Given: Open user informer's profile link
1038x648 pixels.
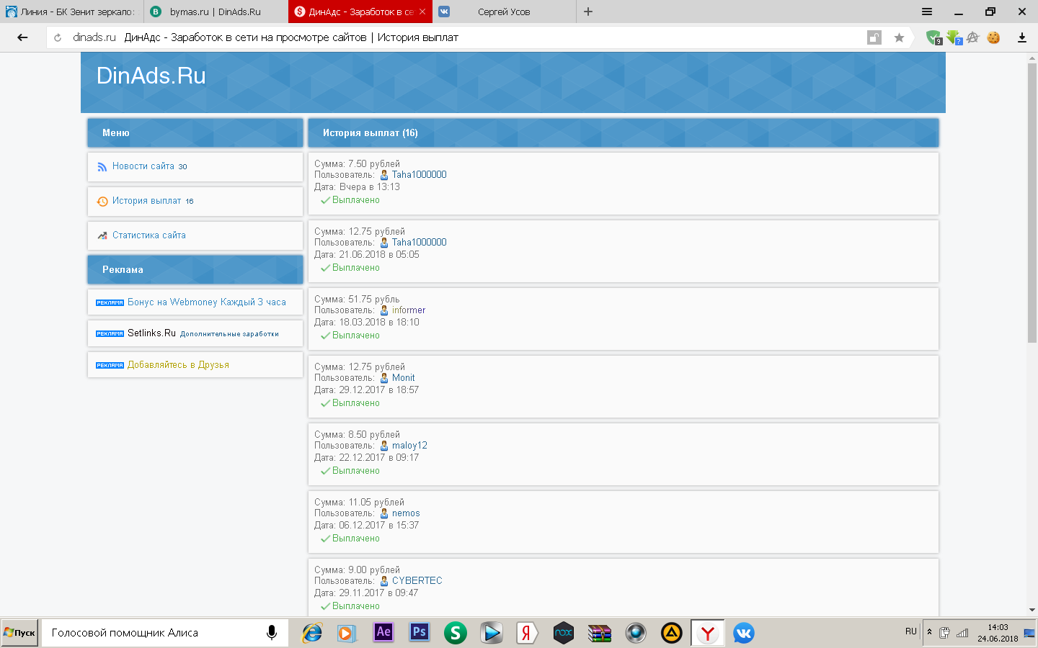Looking at the screenshot, I should (x=408, y=310).
